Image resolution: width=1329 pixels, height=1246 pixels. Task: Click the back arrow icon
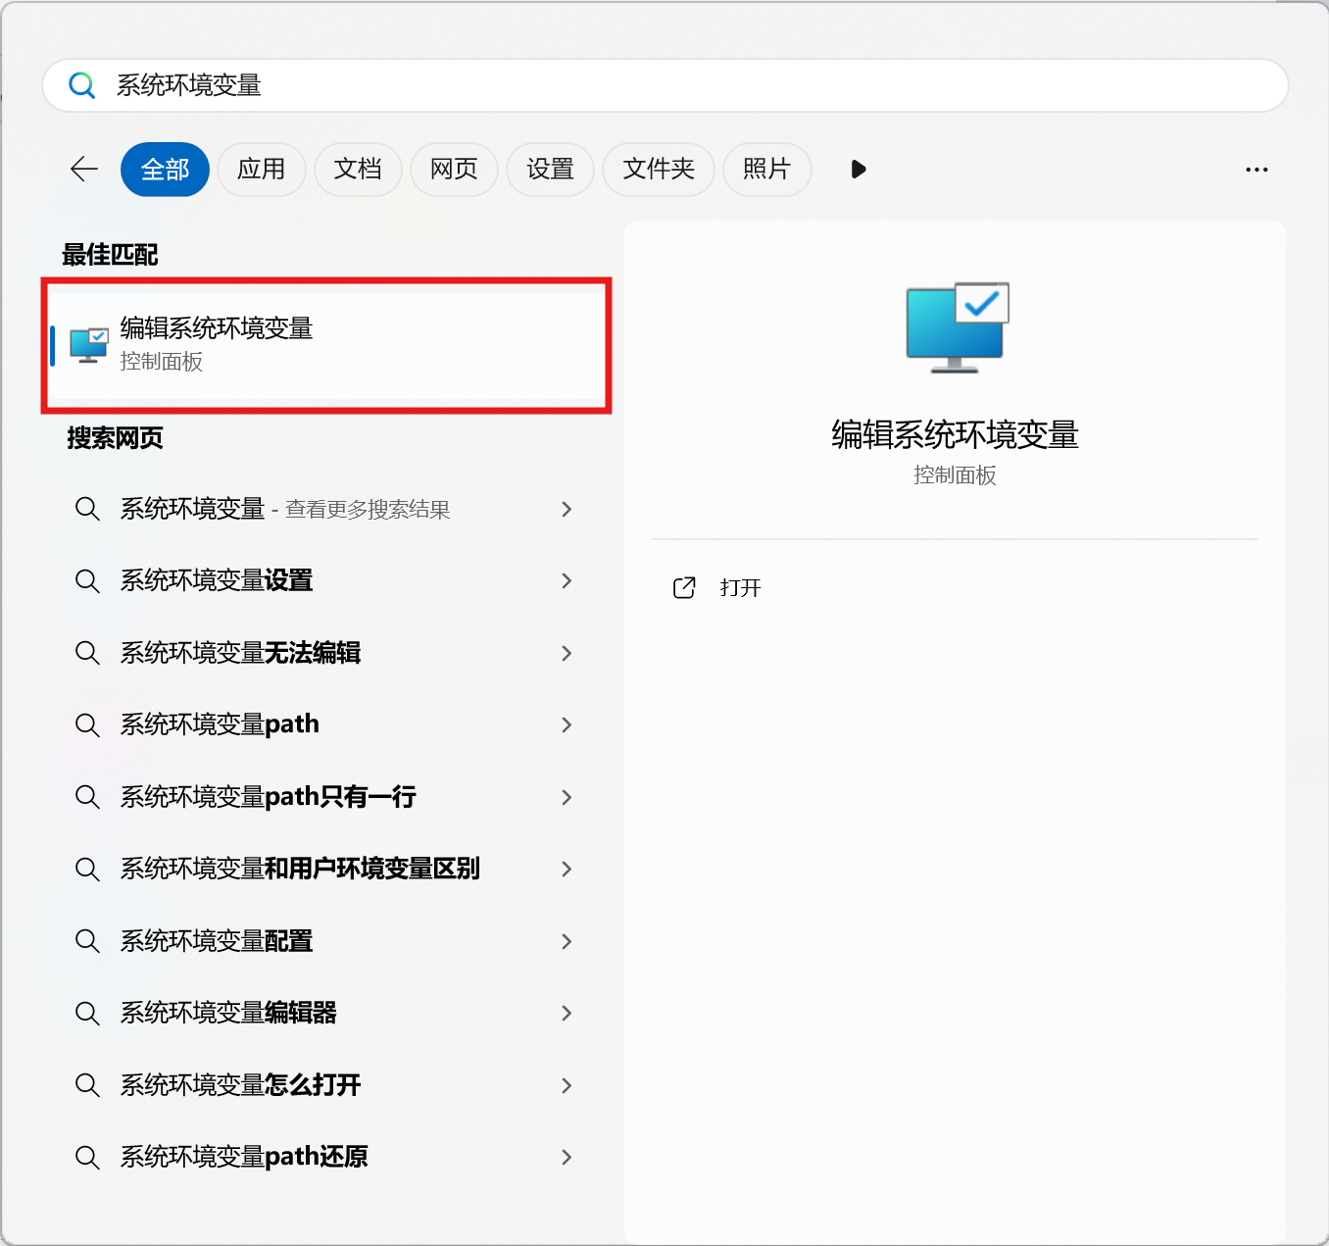pos(84,170)
